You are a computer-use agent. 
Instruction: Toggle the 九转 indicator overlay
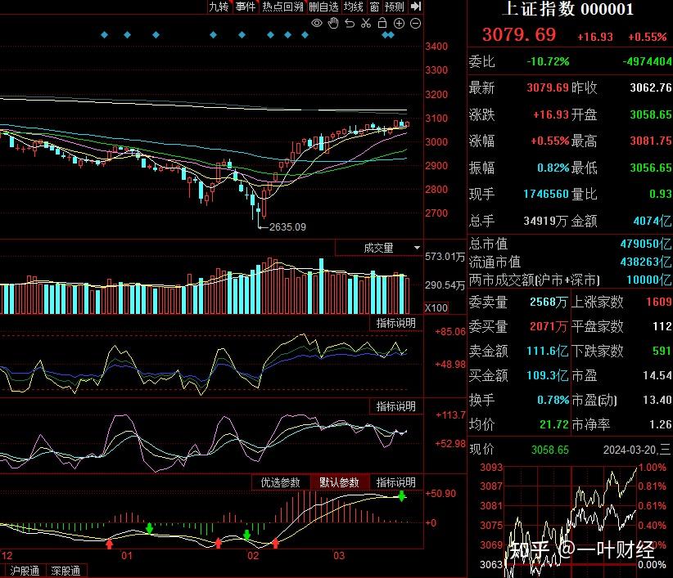click(x=218, y=6)
